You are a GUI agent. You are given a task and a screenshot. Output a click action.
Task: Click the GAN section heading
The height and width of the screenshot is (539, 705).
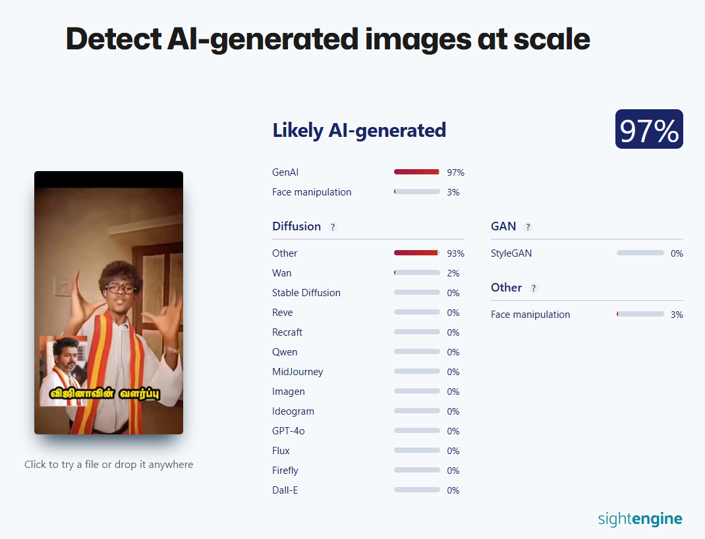[x=503, y=226]
